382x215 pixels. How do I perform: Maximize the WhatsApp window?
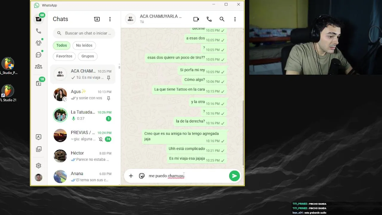point(226,4)
